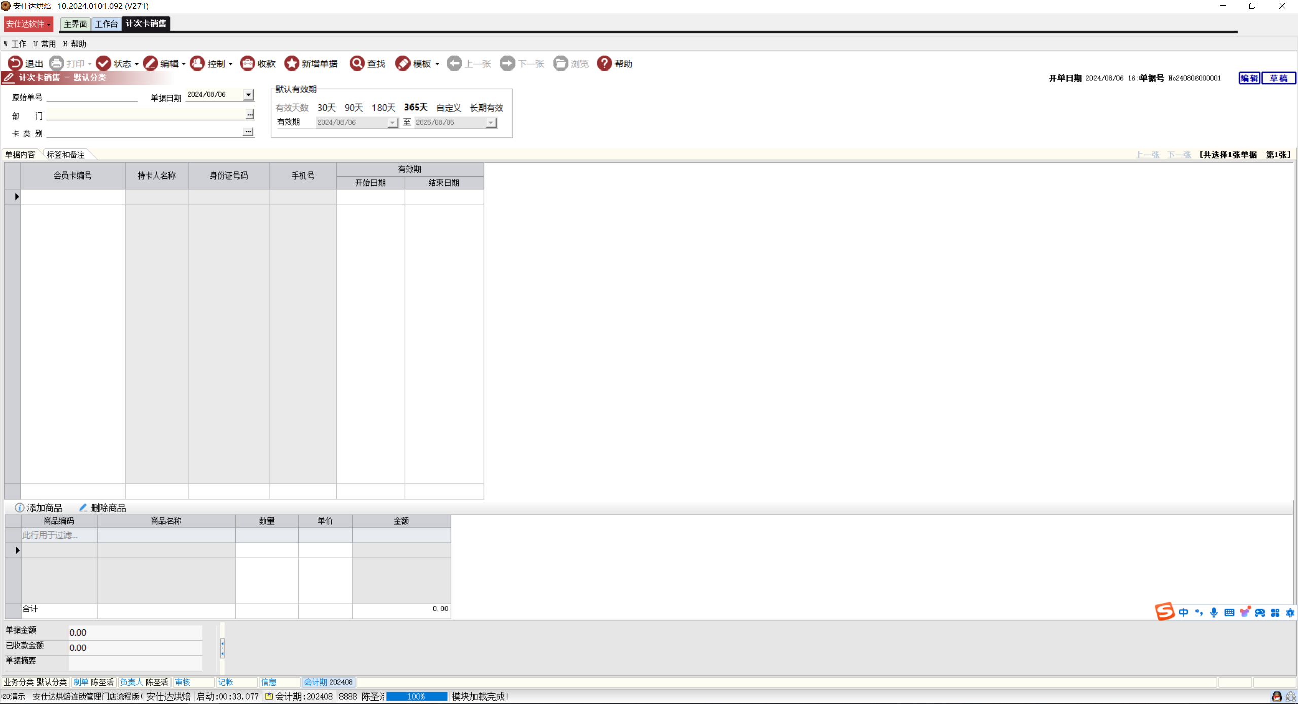Viewport: 1298px width, 704px height.
Task: Switch to the 标签和备注 tab
Action: pyautogui.click(x=66, y=155)
